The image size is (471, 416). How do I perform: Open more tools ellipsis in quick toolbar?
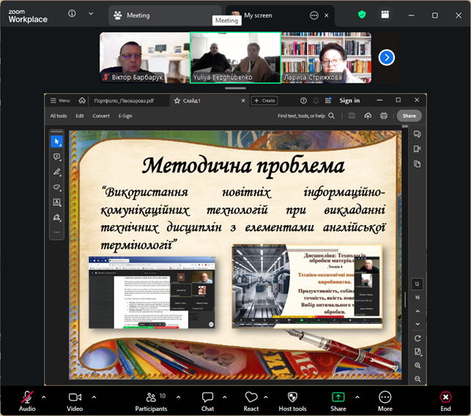[x=57, y=232]
